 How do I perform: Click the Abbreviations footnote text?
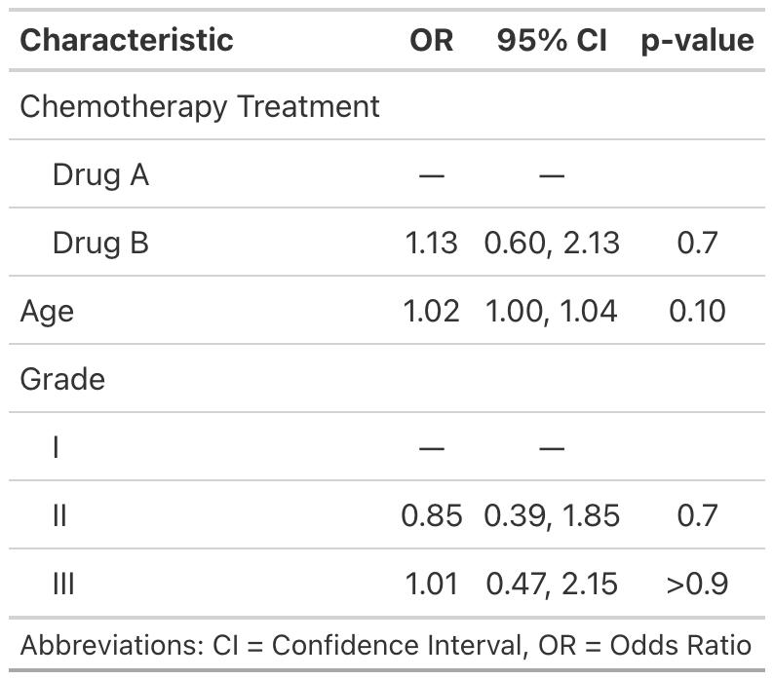(x=386, y=645)
